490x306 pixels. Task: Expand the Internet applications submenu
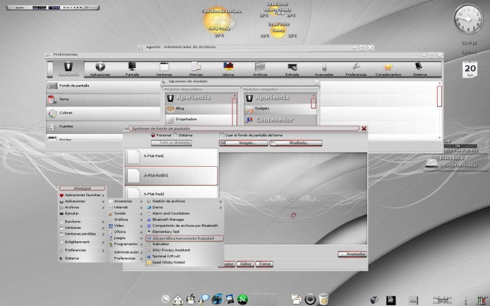pyautogui.click(x=125, y=207)
